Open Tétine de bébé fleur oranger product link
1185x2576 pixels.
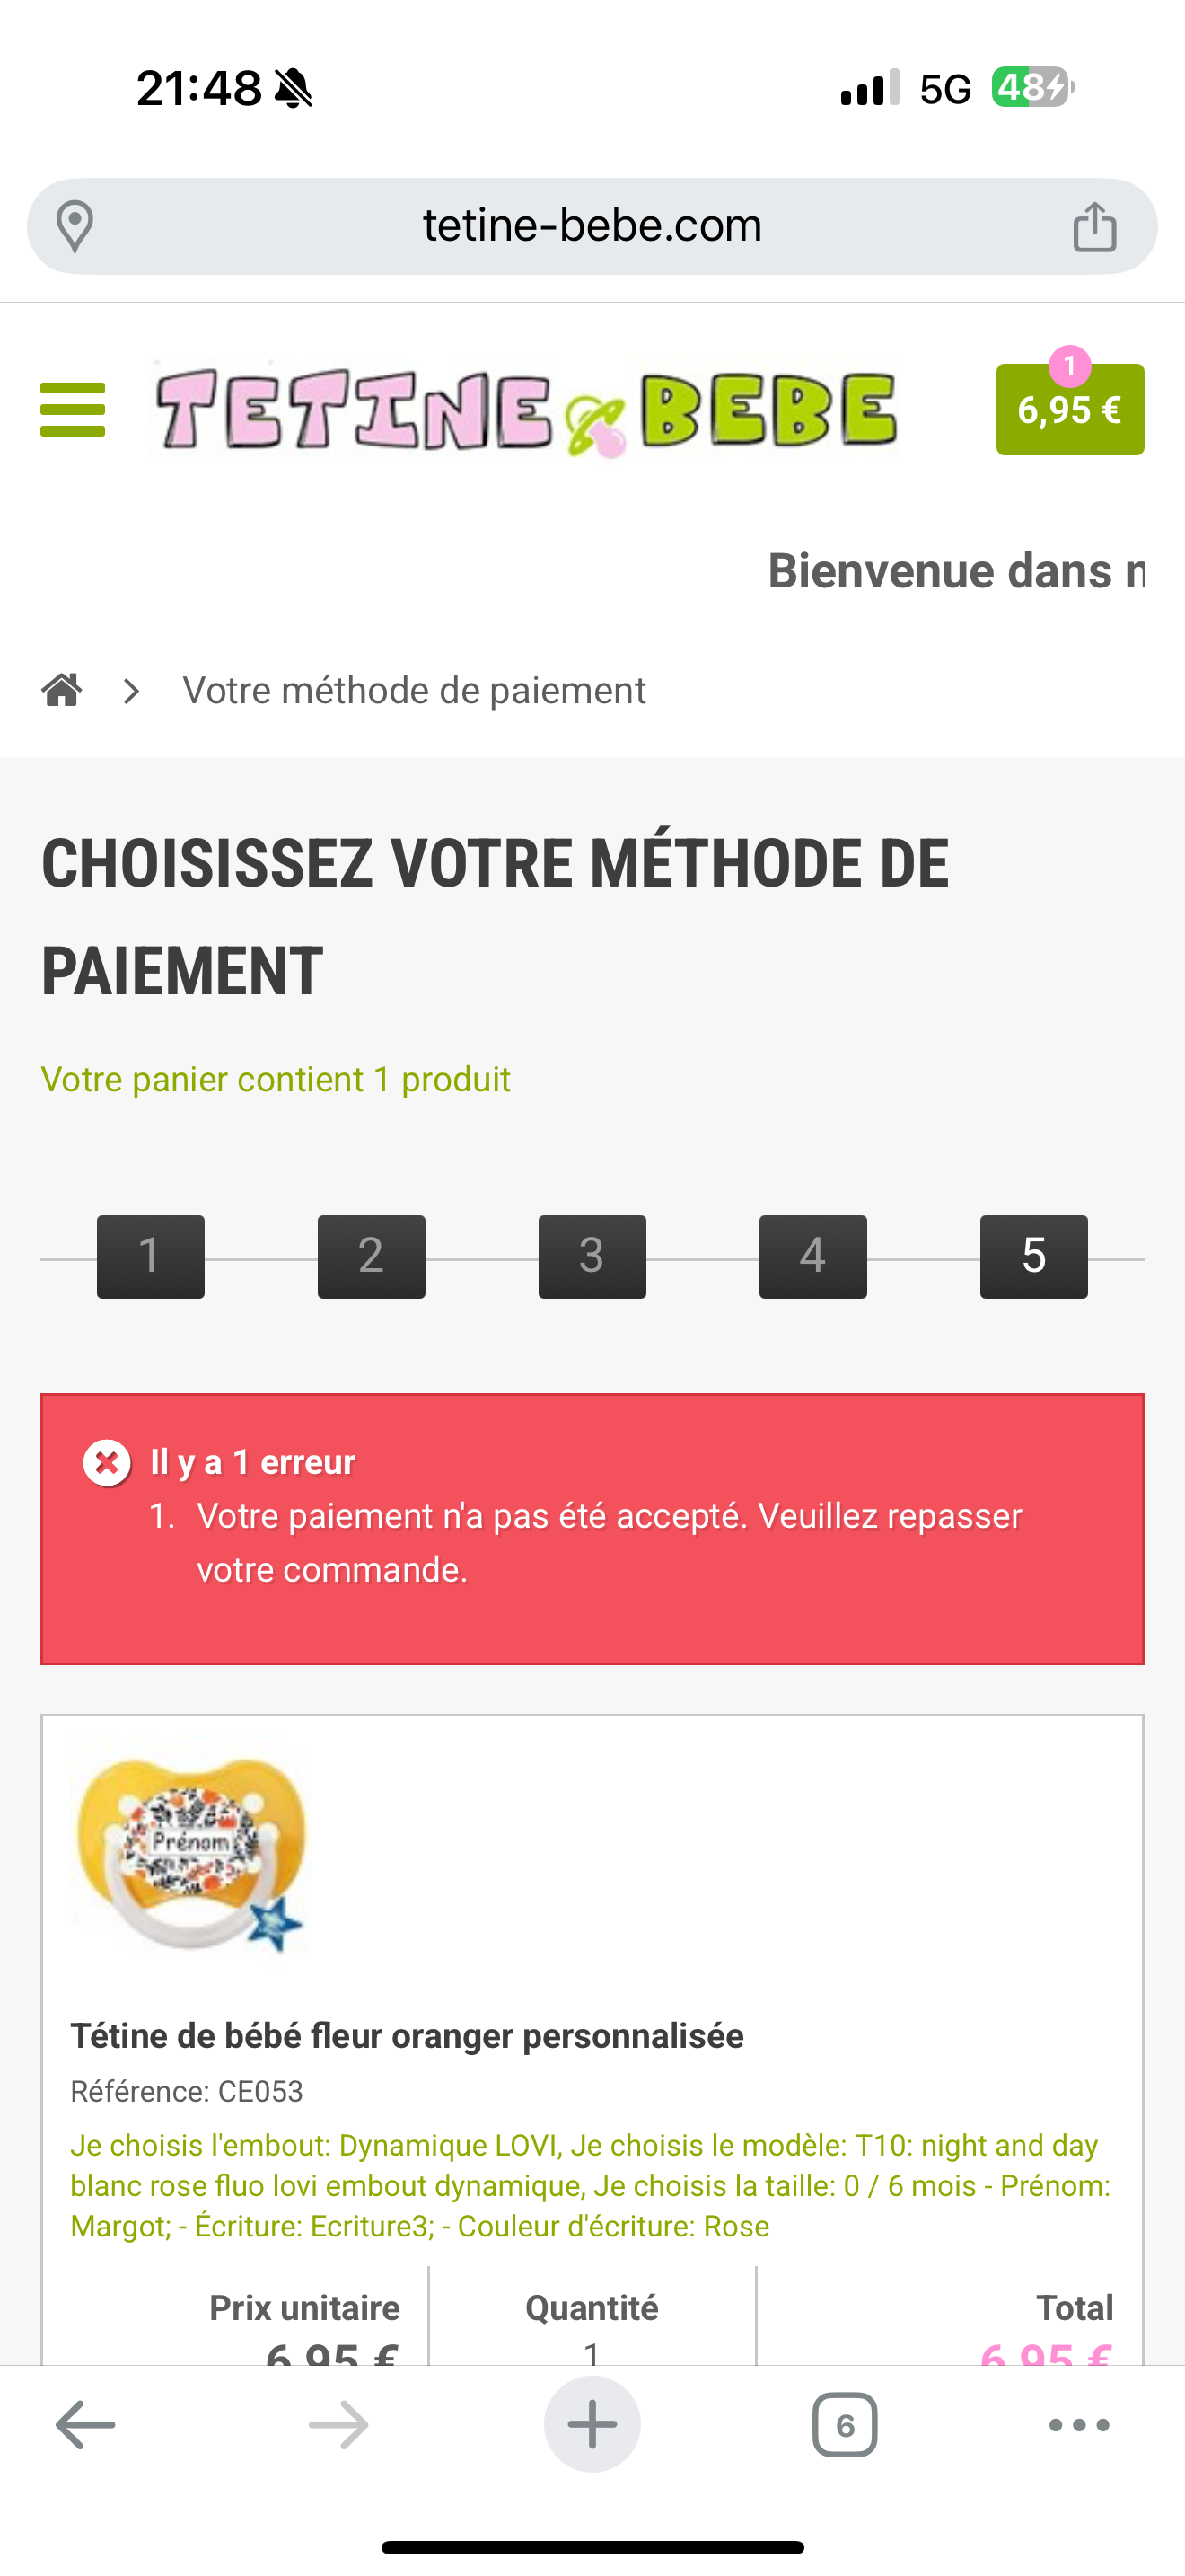pos(407,2036)
